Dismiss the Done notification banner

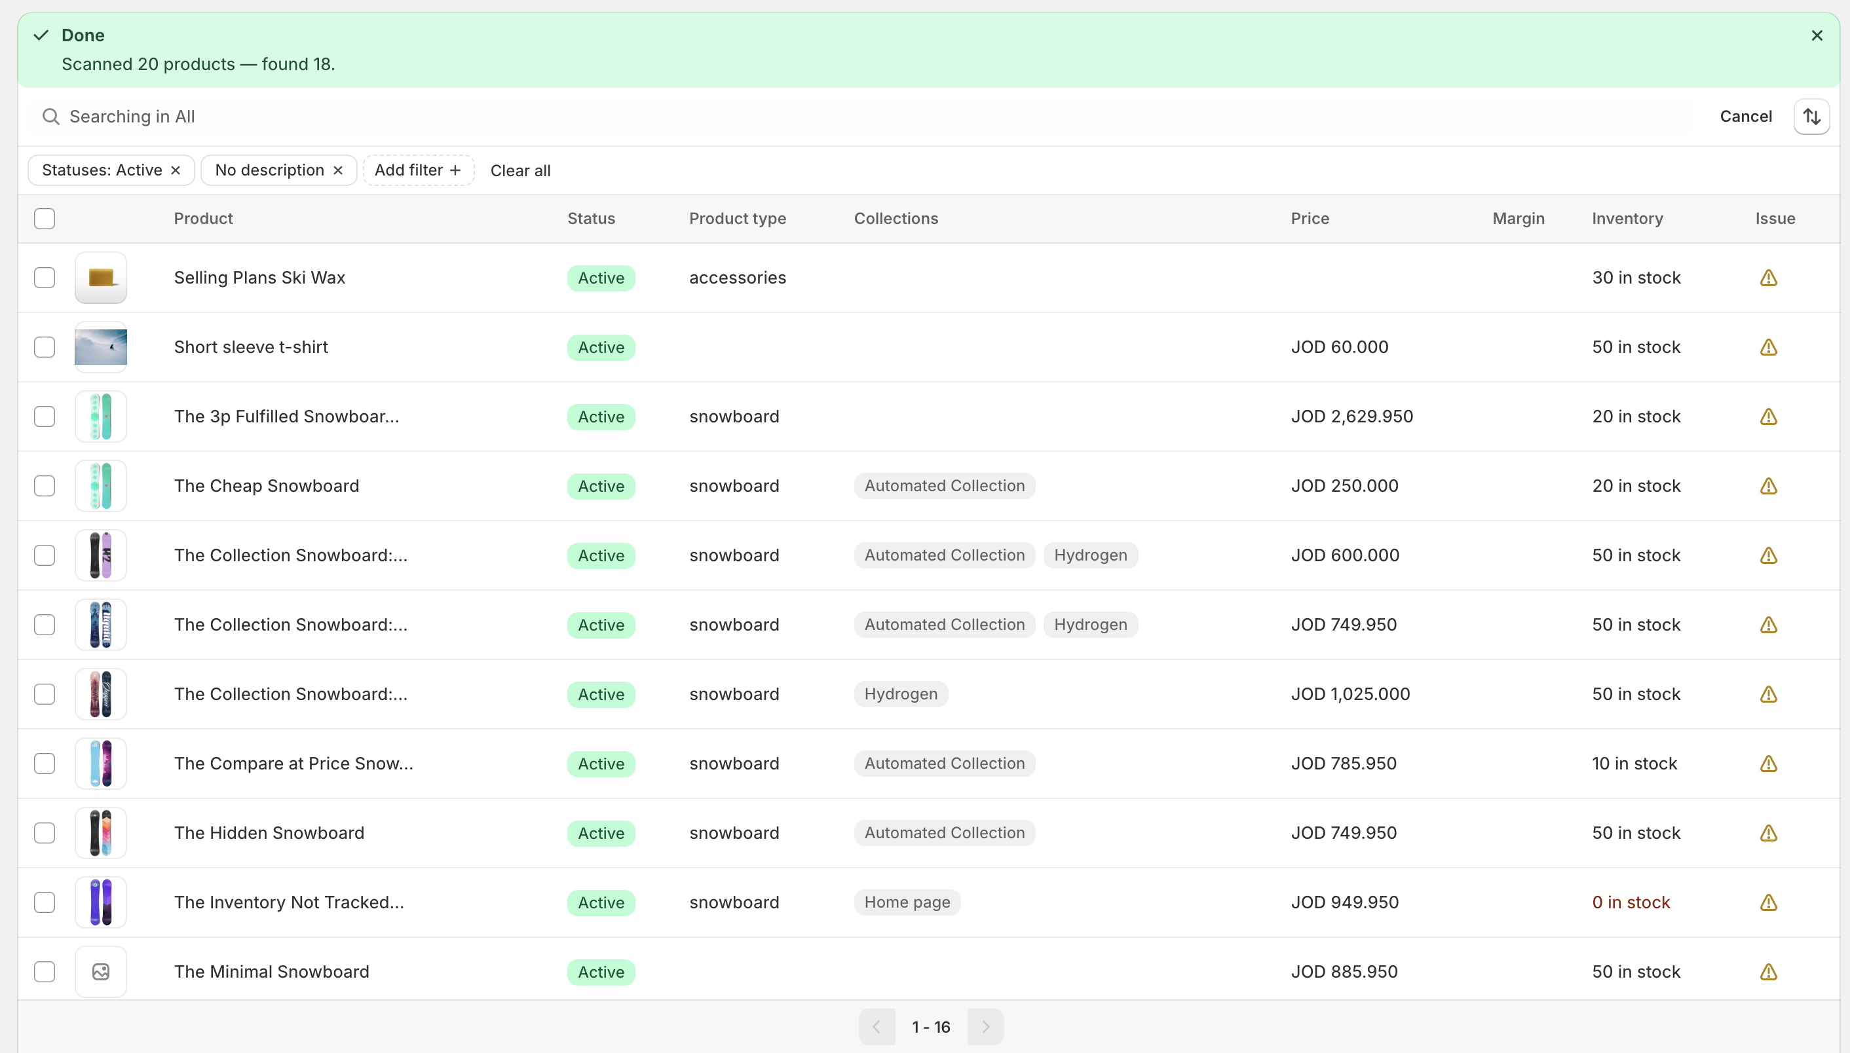pyautogui.click(x=1816, y=35)
